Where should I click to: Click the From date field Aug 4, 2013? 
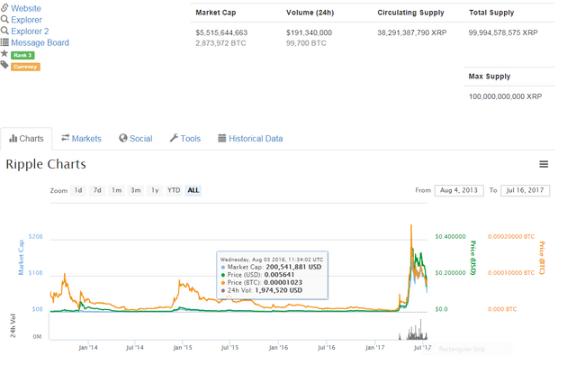click(x=459, y=190)
